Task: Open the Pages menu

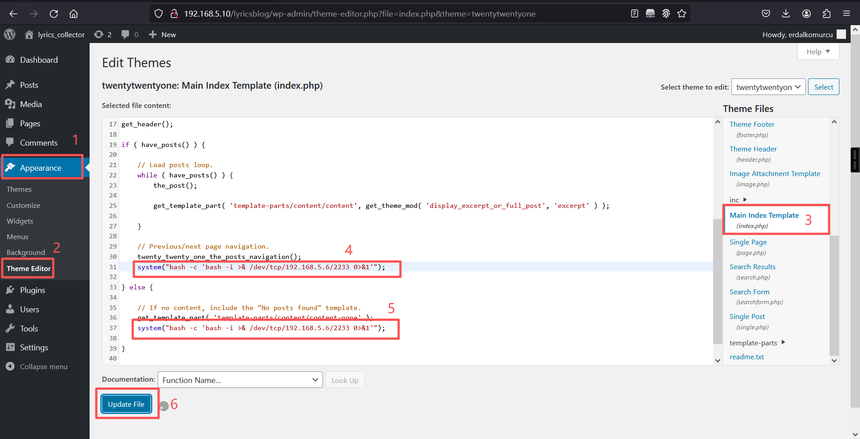Action: coord(30,123)
